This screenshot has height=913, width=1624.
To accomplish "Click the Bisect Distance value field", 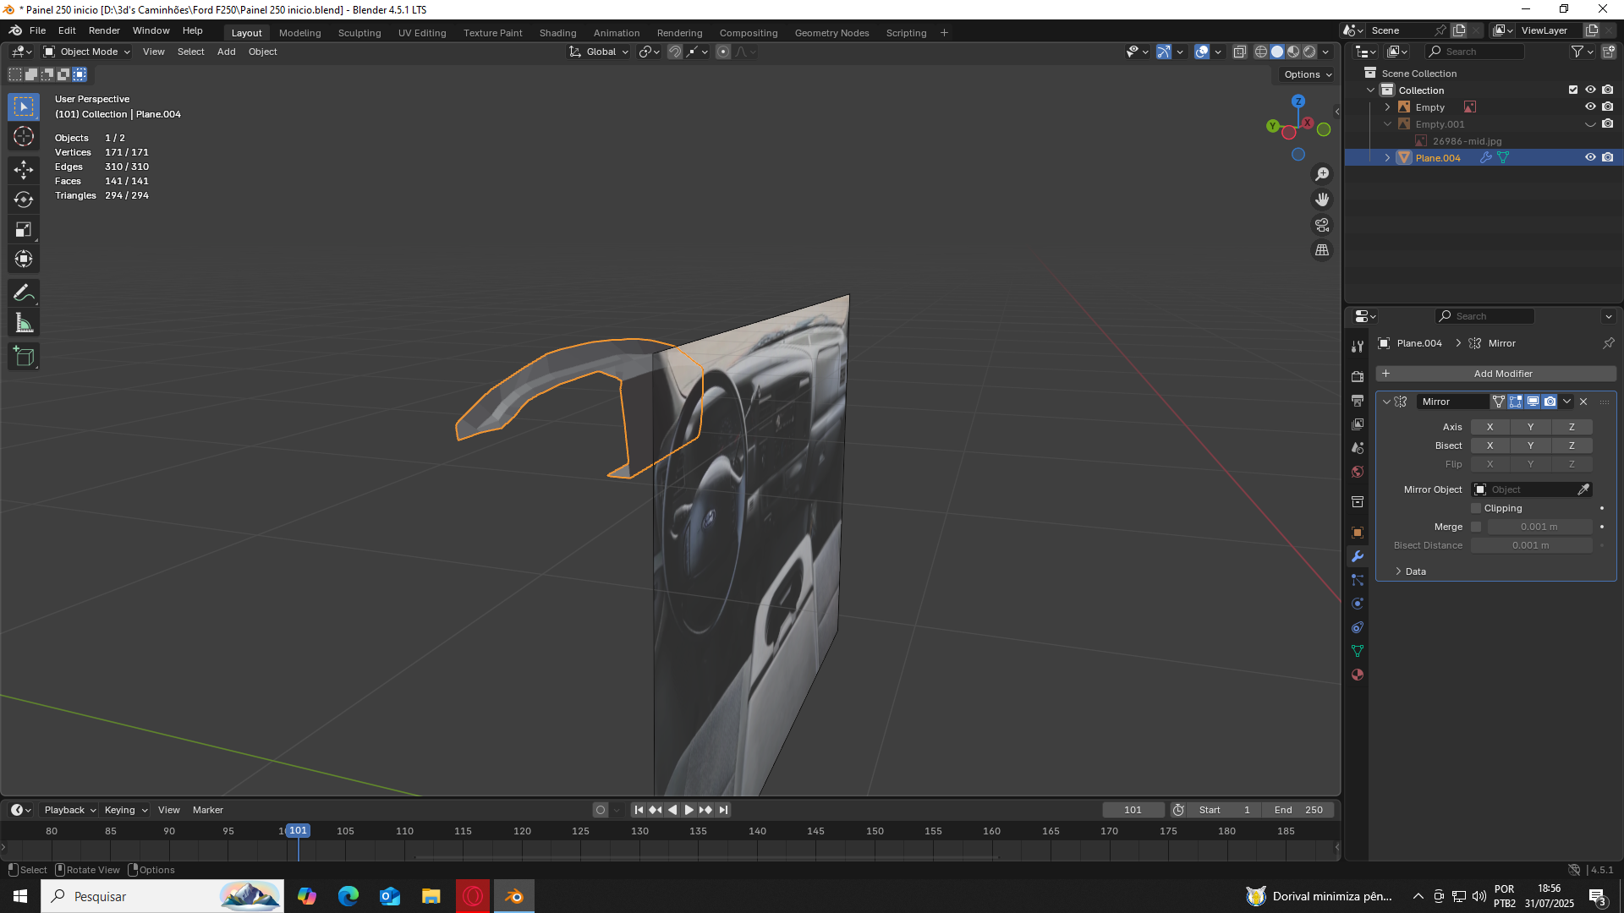I will 1531,545.
